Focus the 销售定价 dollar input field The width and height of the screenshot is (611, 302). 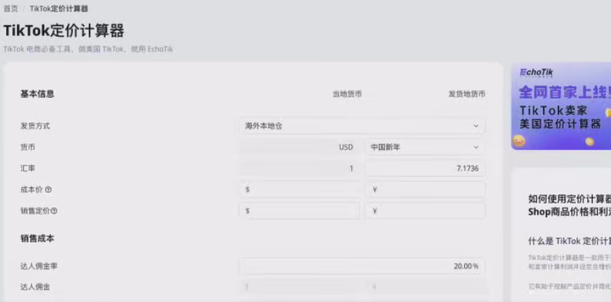coord(299,210)
